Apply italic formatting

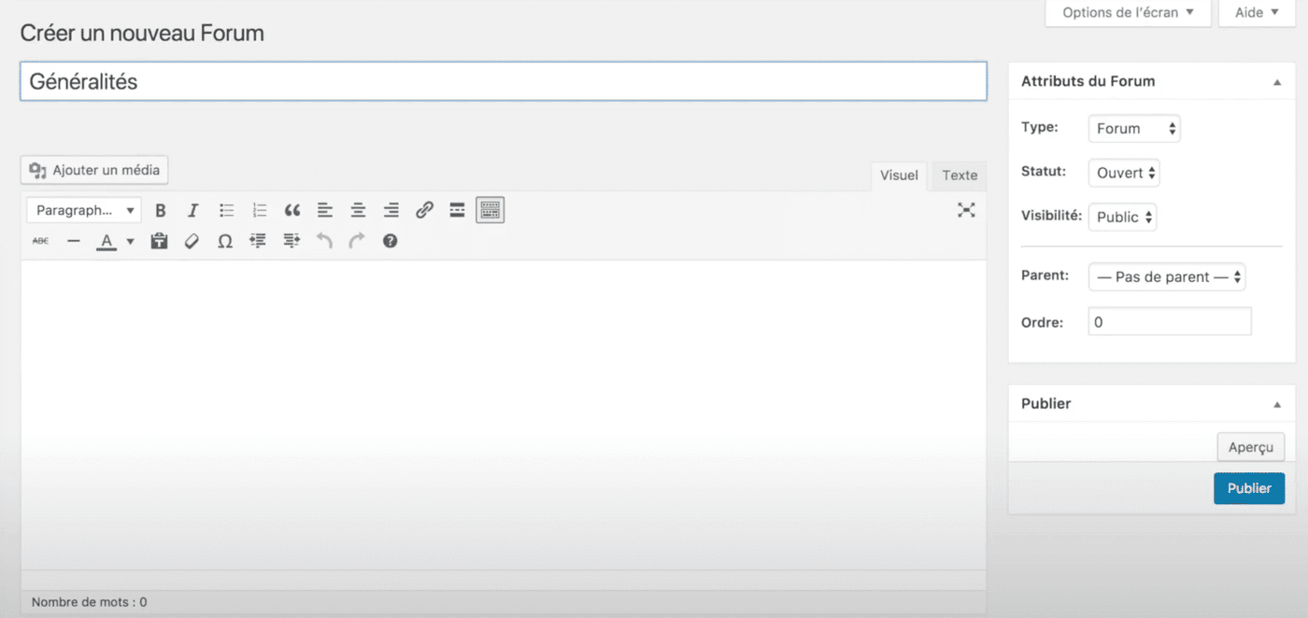(193, 210)
